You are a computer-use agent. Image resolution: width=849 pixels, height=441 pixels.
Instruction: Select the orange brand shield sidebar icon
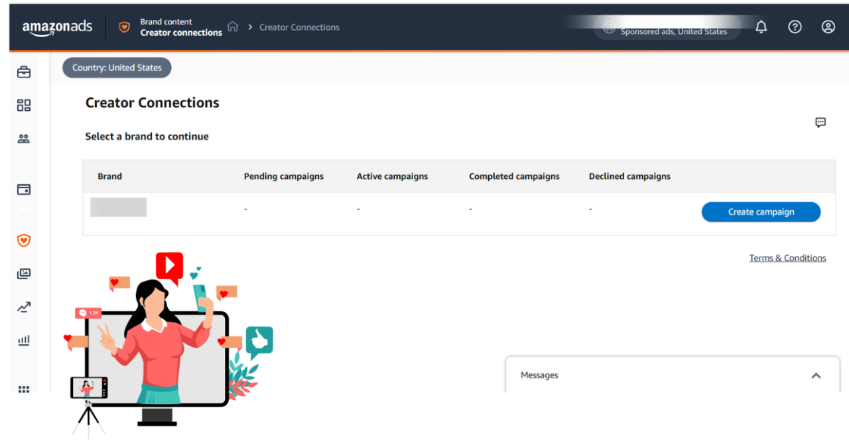point(24,241)
